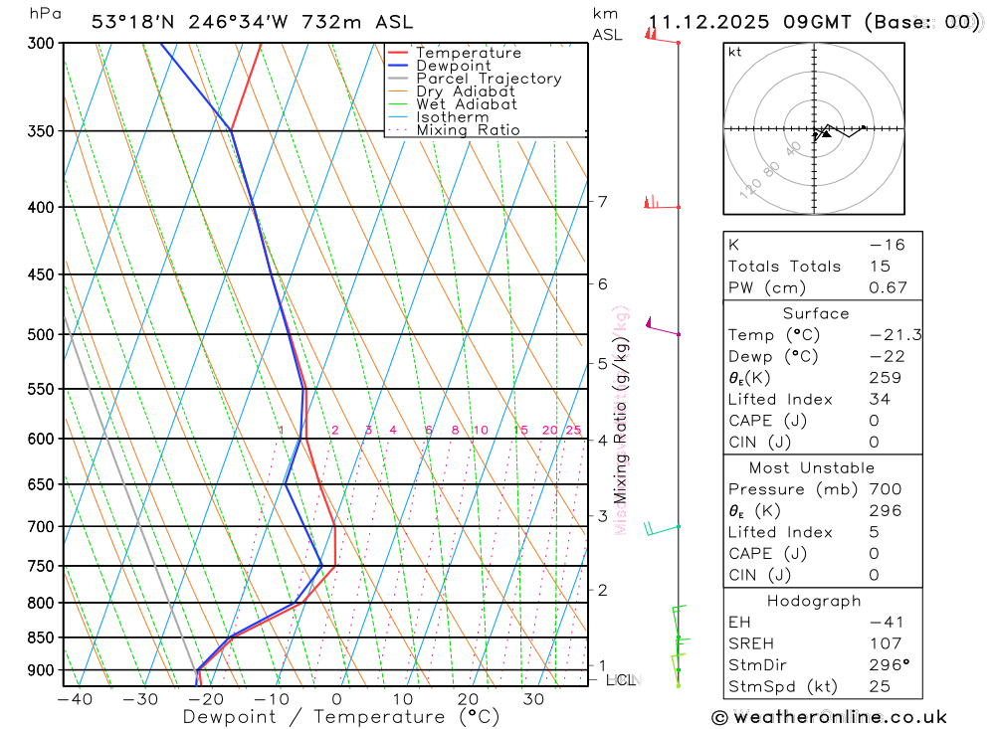Click the Totals Totals row
The image size is (995, 729).
[823, 267]
